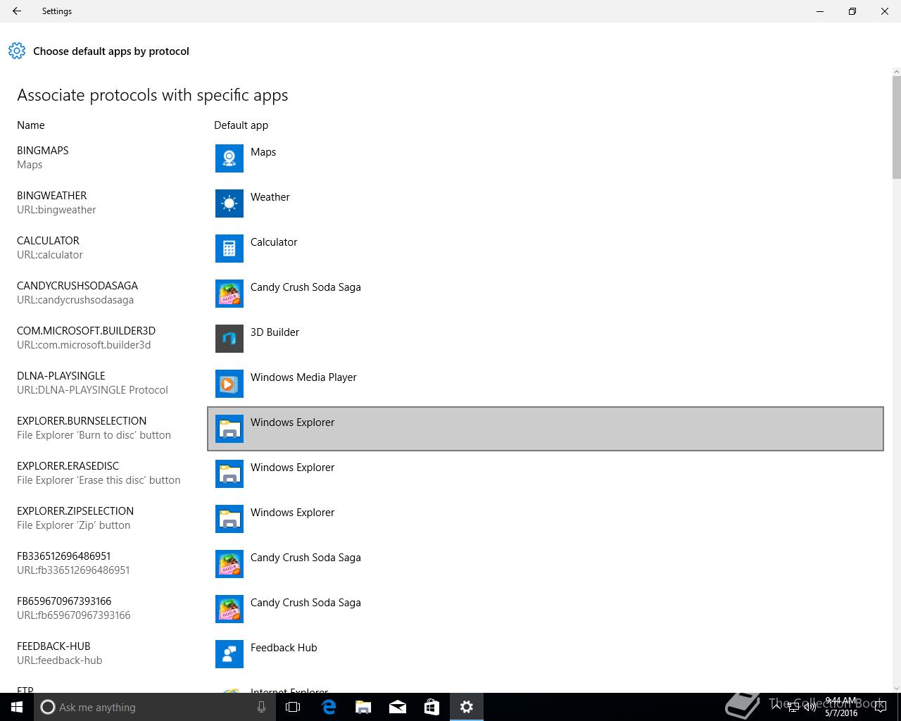Screen dimensions: 901x721
Task: Click Windows Explorer icon for EXPLORER.ERASEDISC
Action: [229, 474]
